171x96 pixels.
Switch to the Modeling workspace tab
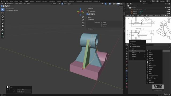[32, 1]
